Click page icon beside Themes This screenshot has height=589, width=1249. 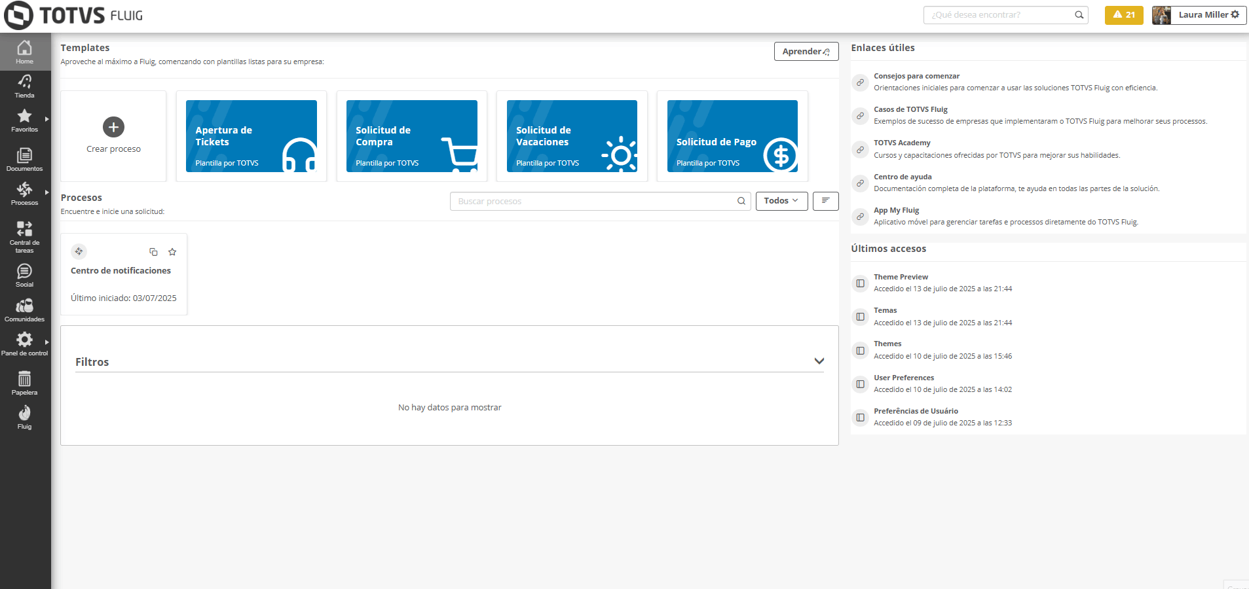tap(860, 351)
